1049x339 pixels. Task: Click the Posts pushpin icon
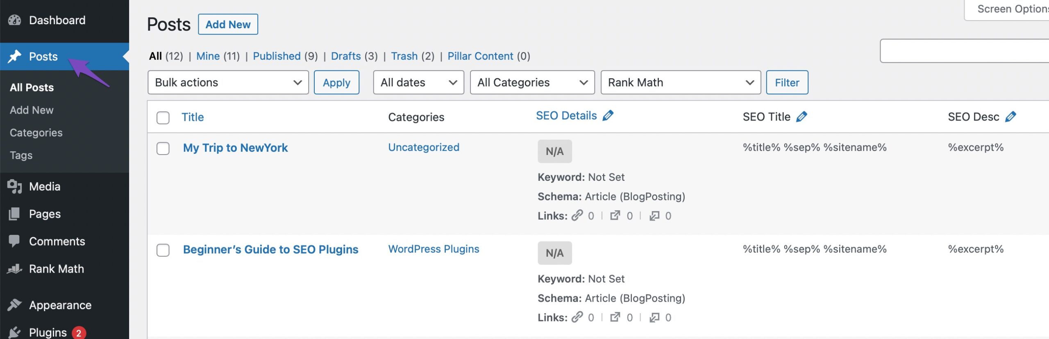pos(14,57)
